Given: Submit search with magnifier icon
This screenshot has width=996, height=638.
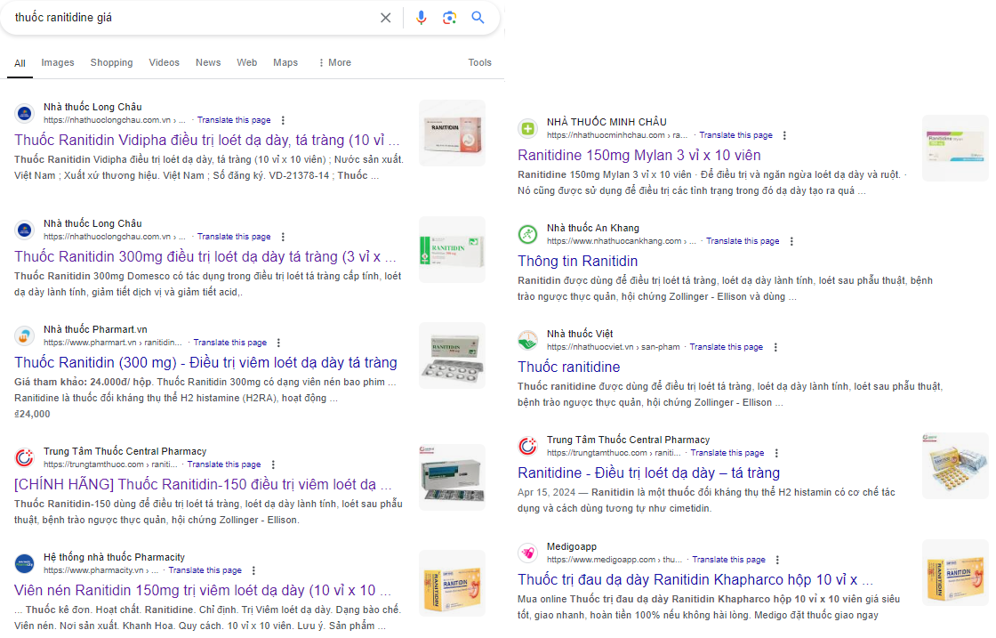Looking at the screenshot, I should click(x=478, y=18).
